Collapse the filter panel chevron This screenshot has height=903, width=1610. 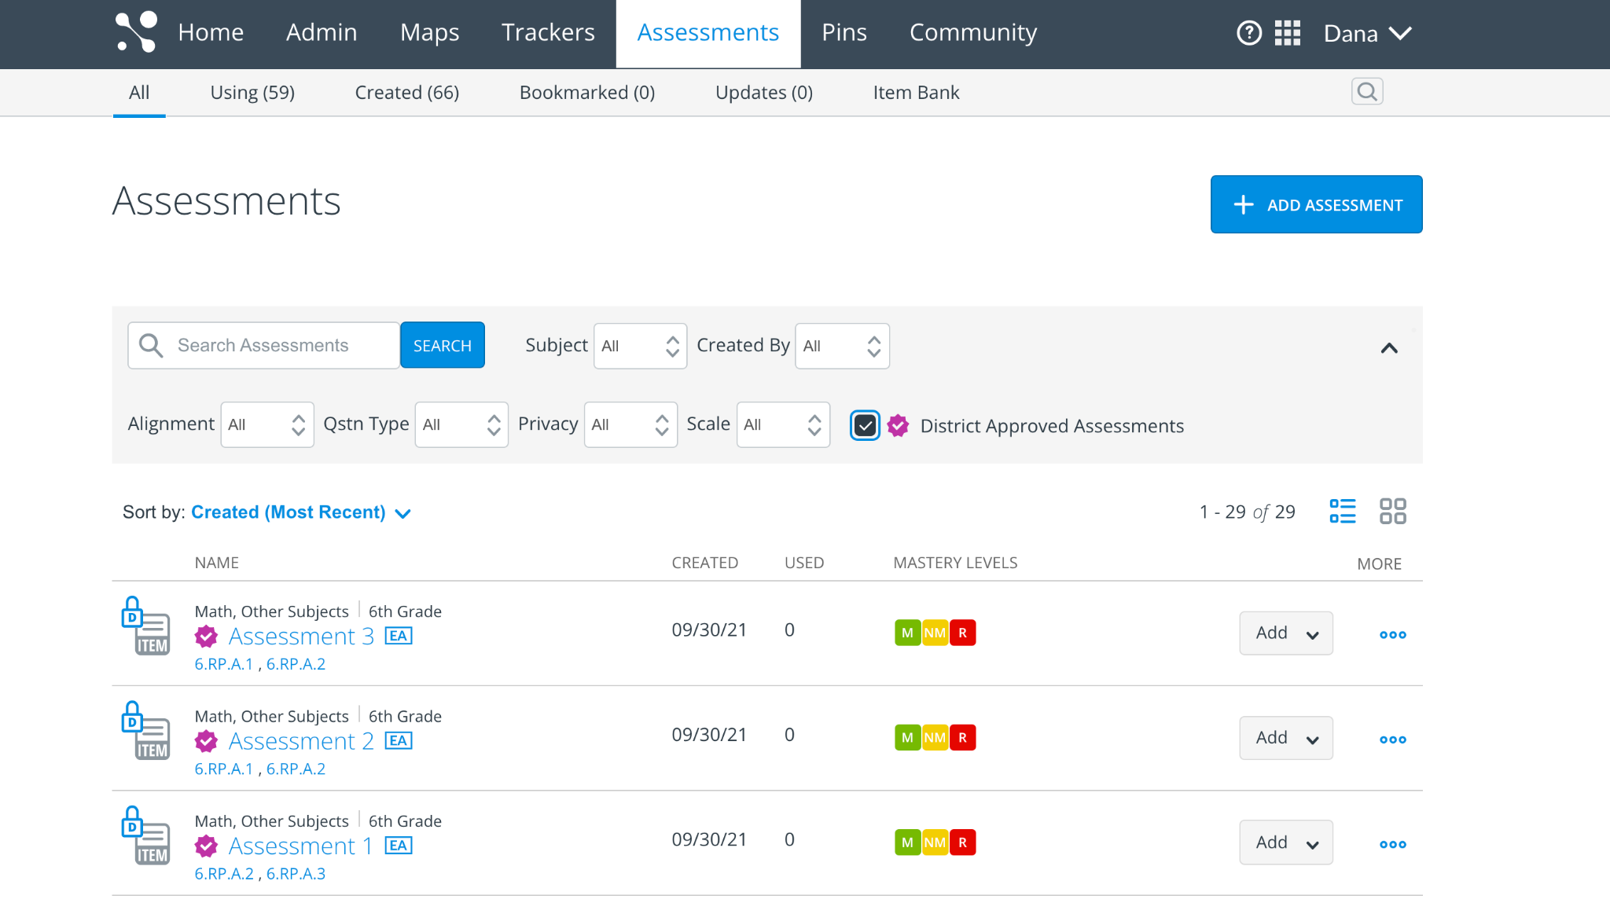[x=1389, y=348]
